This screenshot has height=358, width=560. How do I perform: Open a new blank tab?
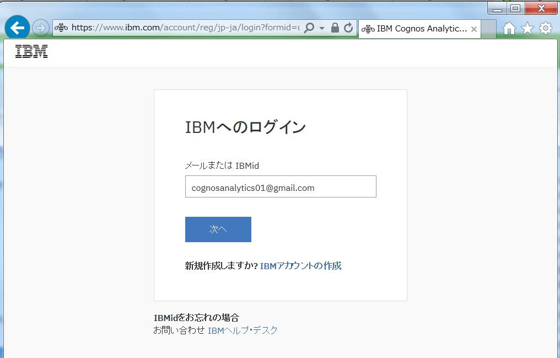coord(488,29)
